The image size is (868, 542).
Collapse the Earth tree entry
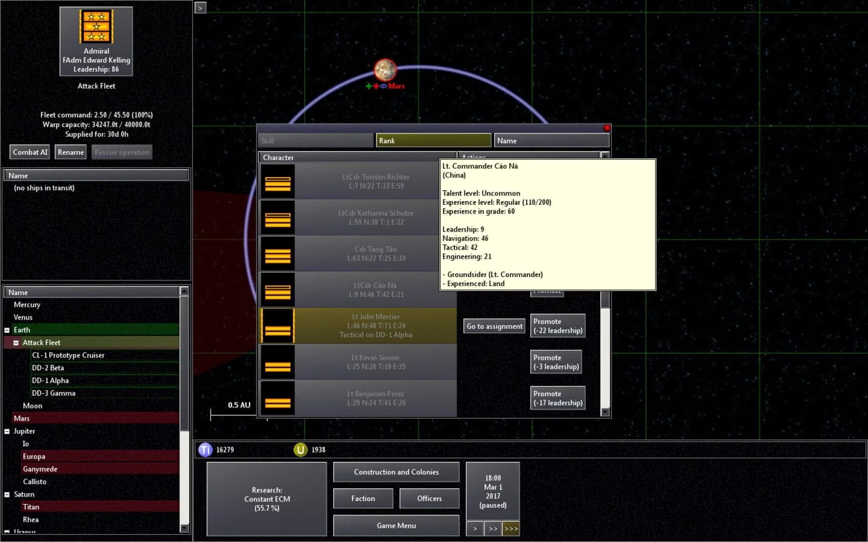7,330
